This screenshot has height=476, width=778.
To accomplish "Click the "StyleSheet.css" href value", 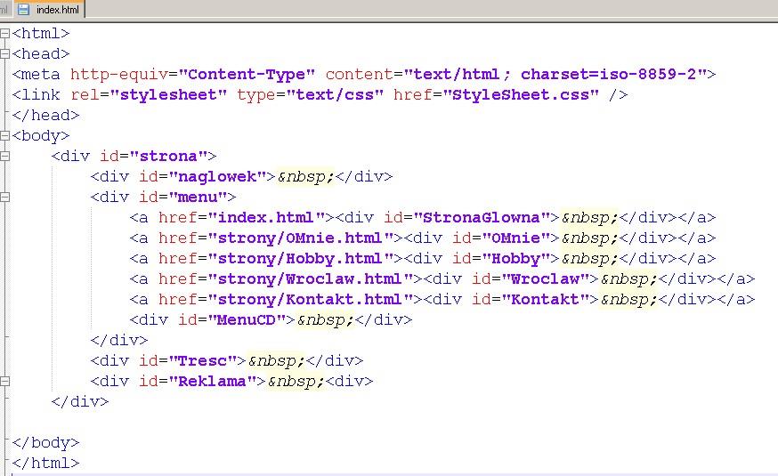I will [x=521, y=94].
